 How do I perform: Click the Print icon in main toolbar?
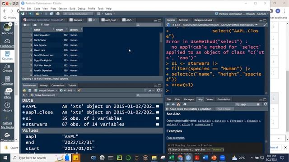(58, 14)
